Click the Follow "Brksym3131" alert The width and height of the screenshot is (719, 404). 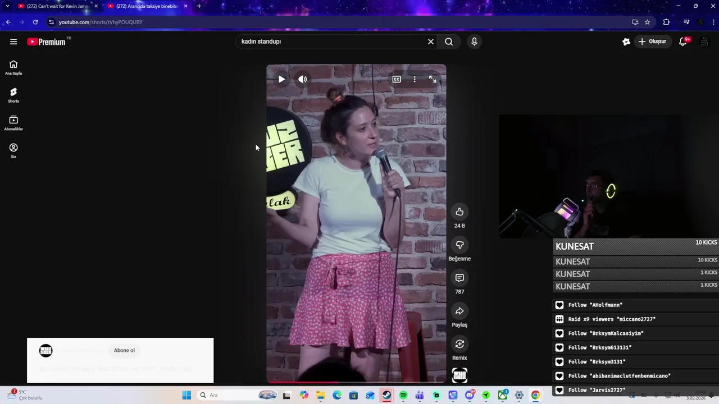(636, 361)
